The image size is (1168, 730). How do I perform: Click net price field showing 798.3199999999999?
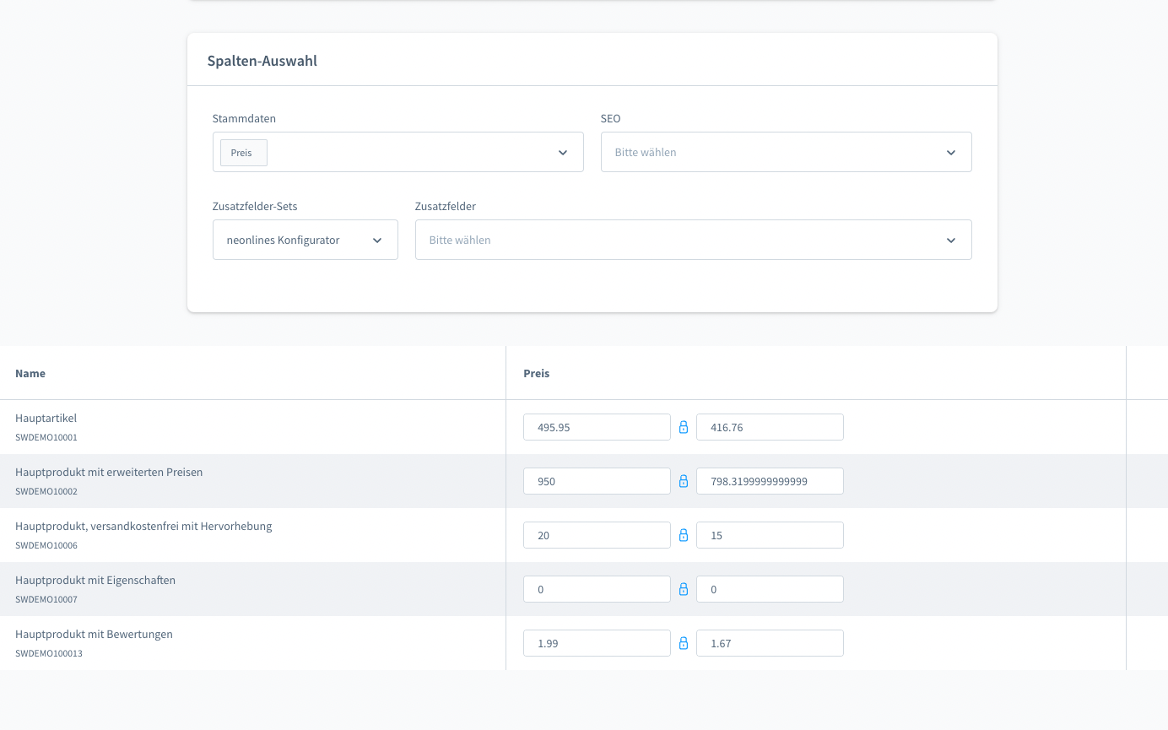coord(770,481)
